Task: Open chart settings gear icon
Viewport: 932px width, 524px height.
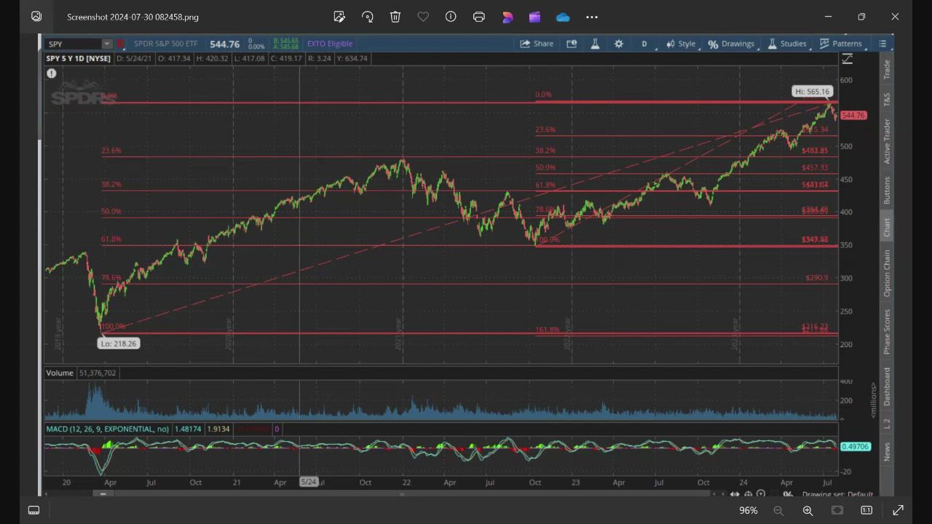Action: pyautogui.click(x=619, y=44)
